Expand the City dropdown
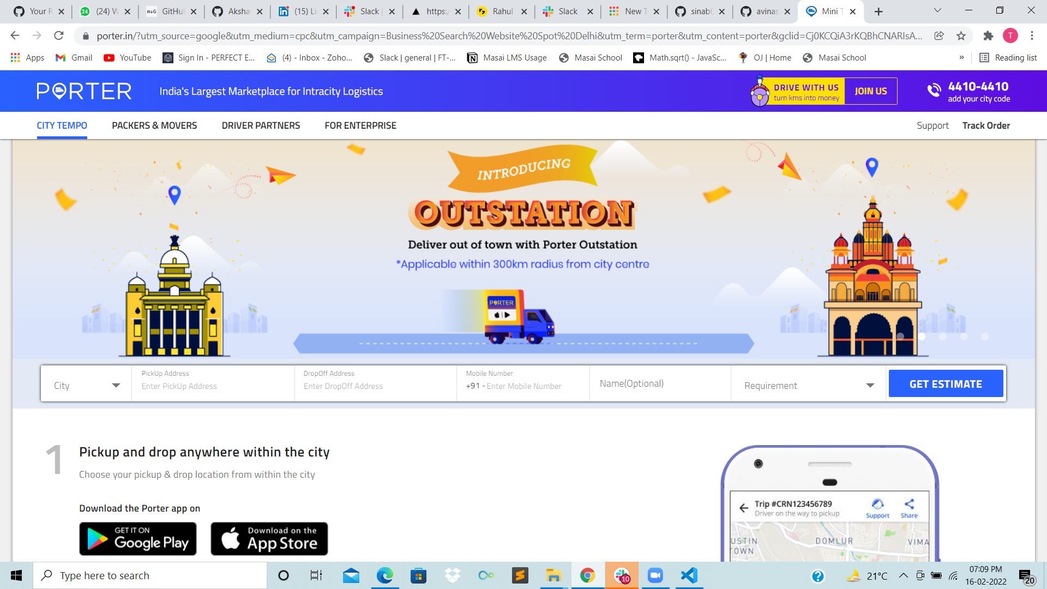This screenshot has height=589, width=1047. click(x=86, y=385)
